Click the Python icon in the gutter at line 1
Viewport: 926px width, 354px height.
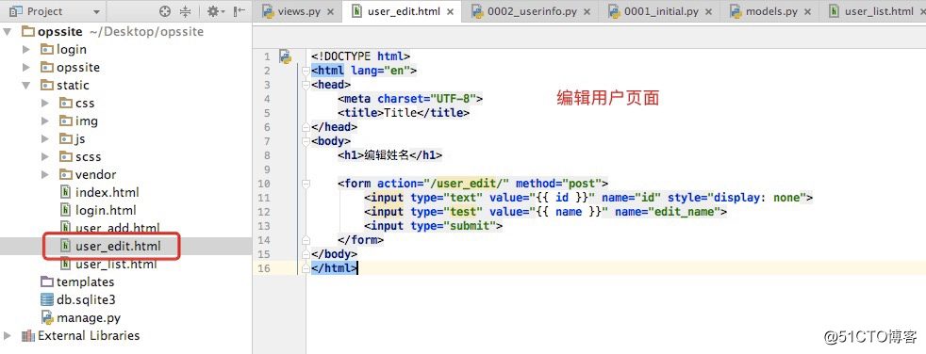coord(285,56)
